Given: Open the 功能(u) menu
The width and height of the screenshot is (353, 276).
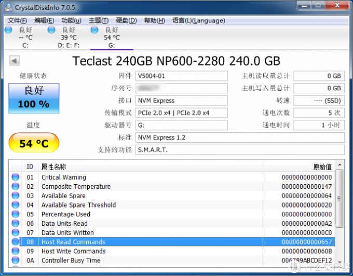Looking at the screenshot, I should 71,20.
